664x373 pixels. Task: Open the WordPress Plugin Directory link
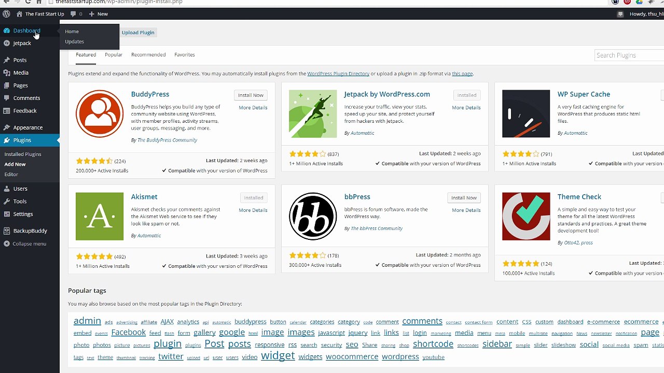click(338, 74)
